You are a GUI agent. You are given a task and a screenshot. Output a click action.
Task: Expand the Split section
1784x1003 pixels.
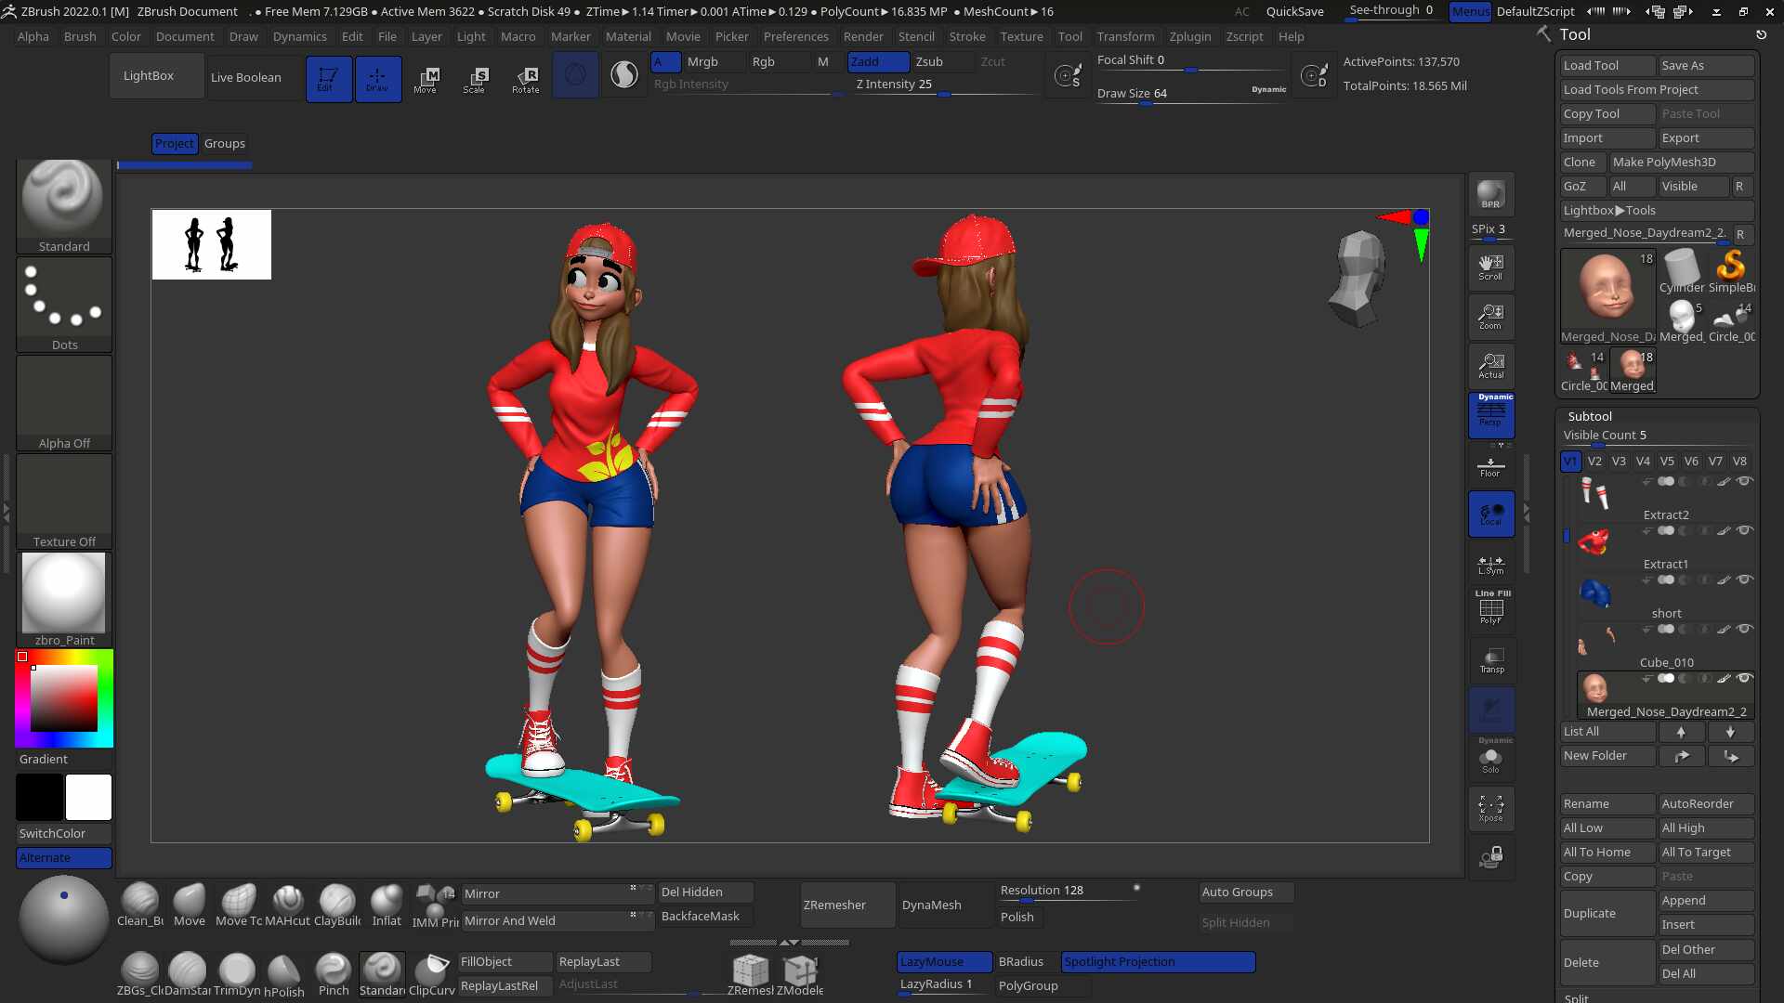coord(1577,997)
